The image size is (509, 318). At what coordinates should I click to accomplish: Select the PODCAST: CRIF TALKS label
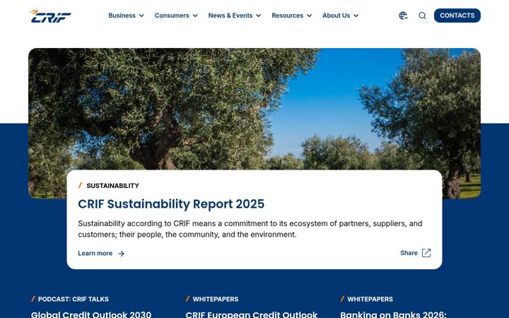pos(74,299)
